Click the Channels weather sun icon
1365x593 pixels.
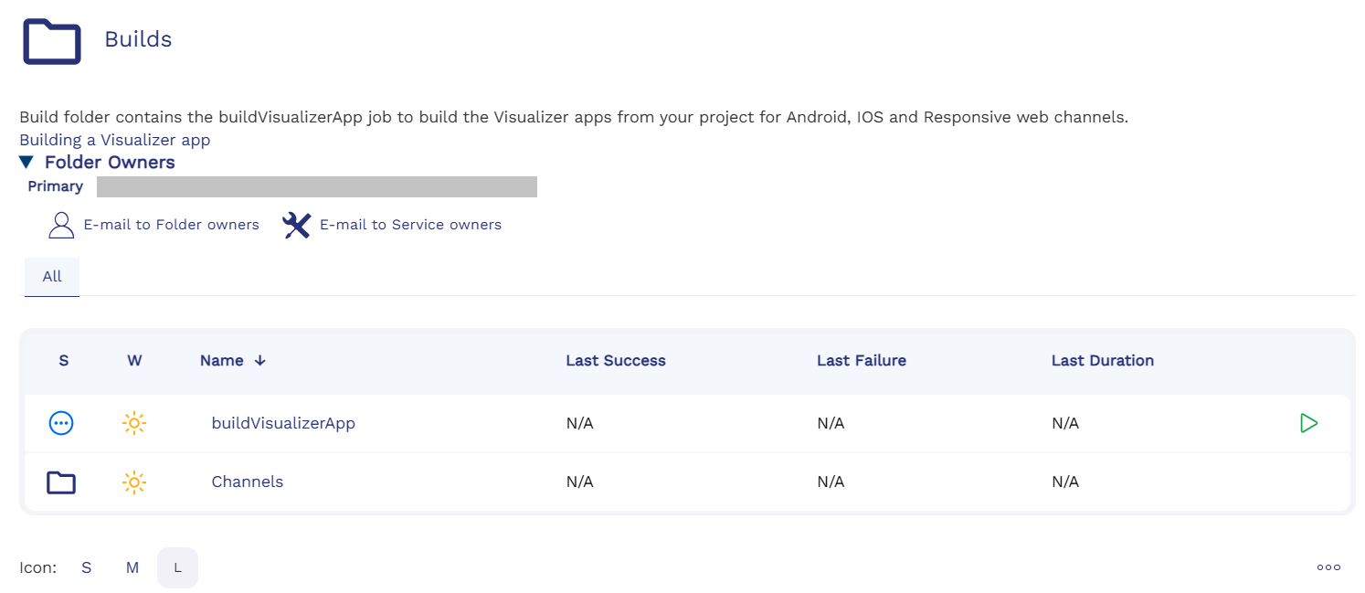point(134,482)
